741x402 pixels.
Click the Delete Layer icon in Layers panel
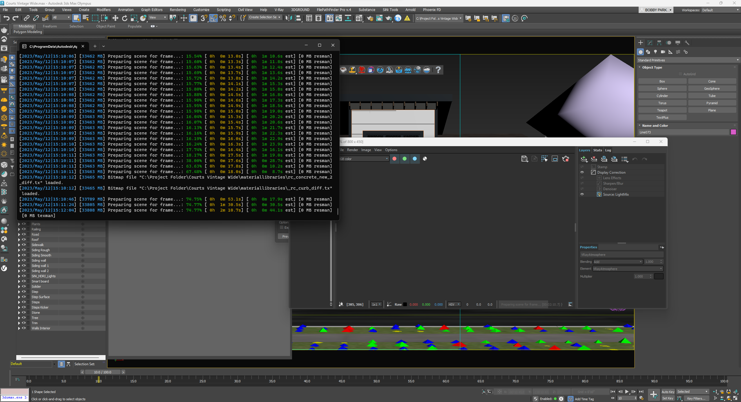pyautogui.click(x=594, y=159)
